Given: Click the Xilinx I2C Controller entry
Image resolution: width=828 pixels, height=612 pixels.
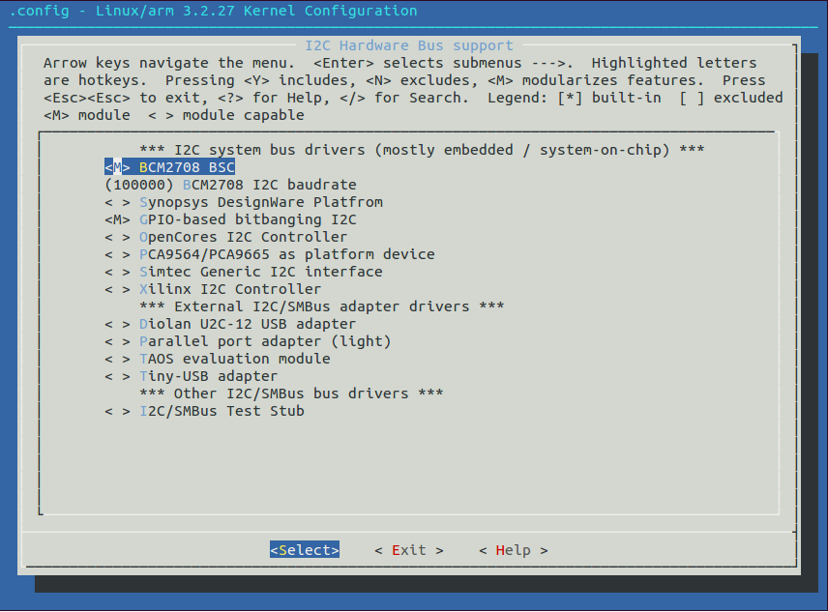Looking at the screenshot, I should coord(230,289).
